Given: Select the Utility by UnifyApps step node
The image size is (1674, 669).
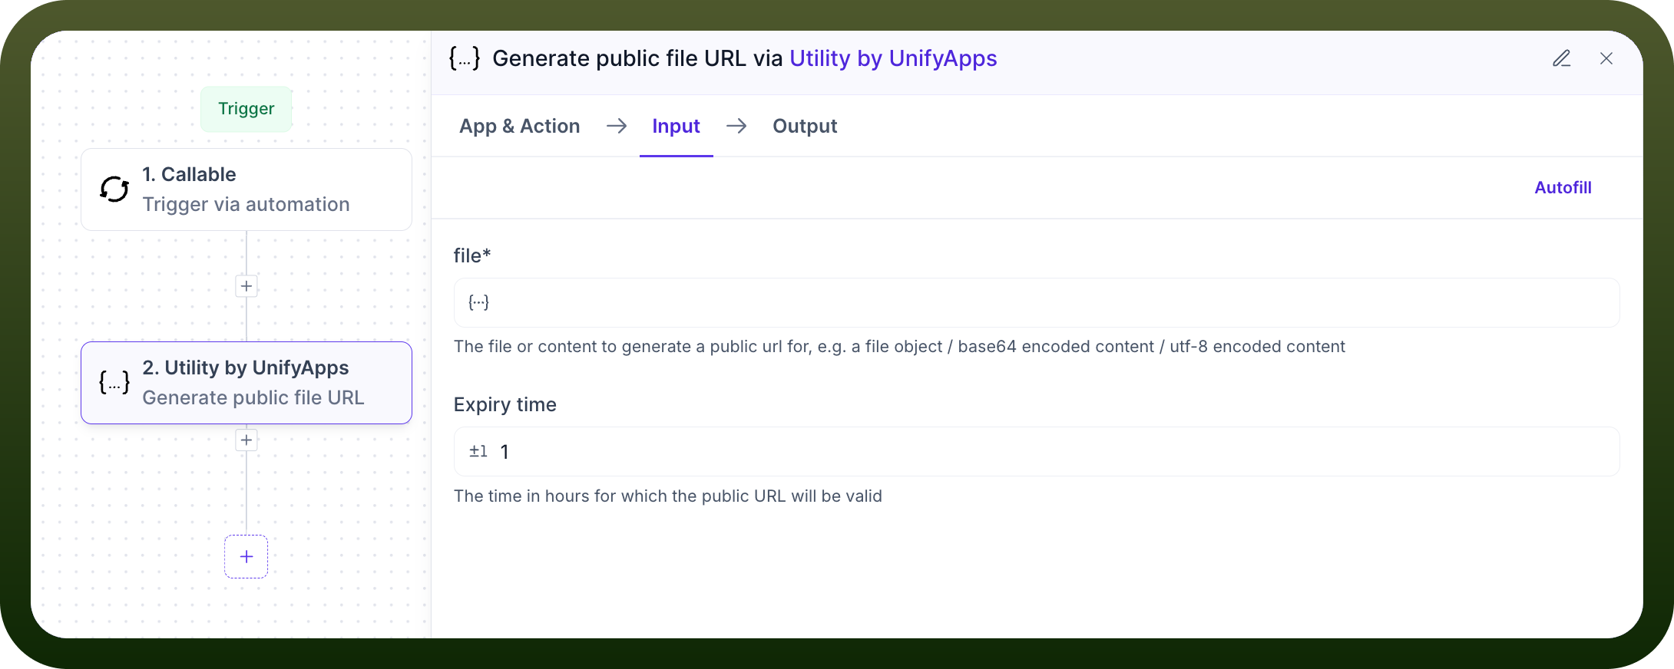Looking at the screenshot, I should tap(246, 383).
